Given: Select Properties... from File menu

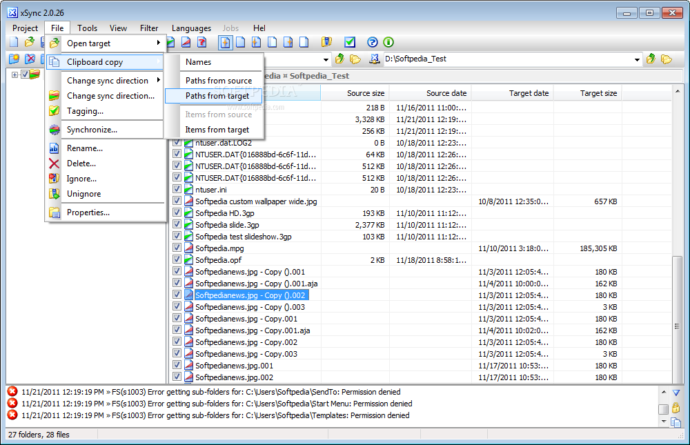Looking at the screenshot, I should pyautogui.click(x=106, y=212).
